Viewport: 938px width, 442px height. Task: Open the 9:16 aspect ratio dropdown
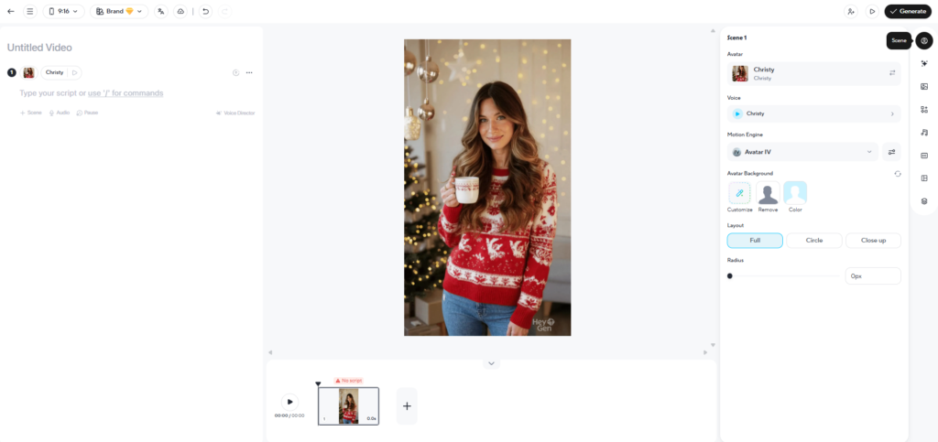(63, 11)
